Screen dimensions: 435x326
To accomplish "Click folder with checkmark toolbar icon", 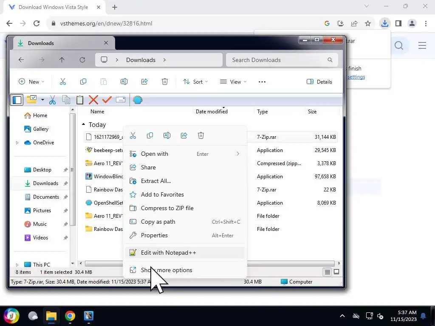I will 31,99.
